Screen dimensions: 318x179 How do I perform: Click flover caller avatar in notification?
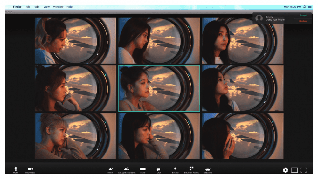[x=259, y=18]
